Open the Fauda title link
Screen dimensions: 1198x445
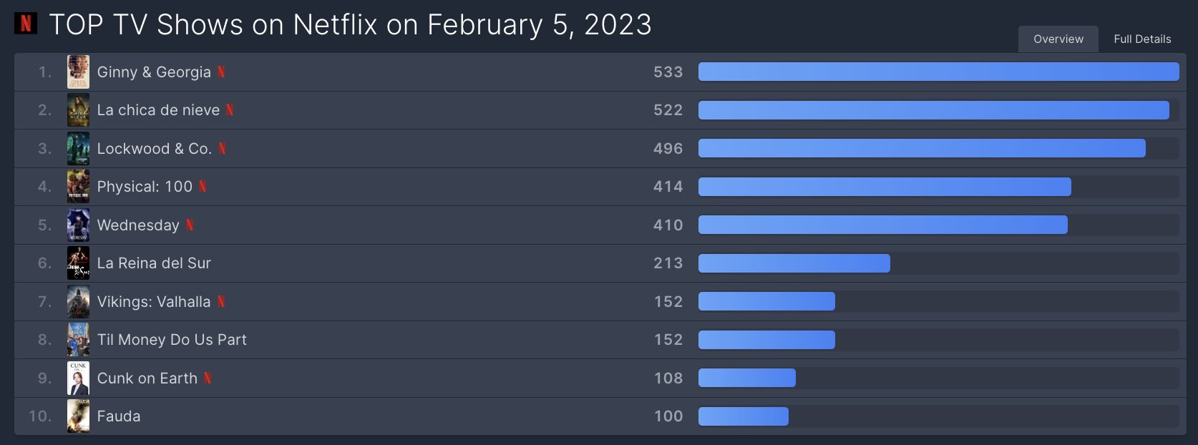click(119, 416)
